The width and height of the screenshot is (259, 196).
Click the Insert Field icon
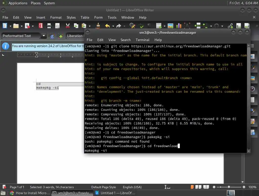[205, 26]
